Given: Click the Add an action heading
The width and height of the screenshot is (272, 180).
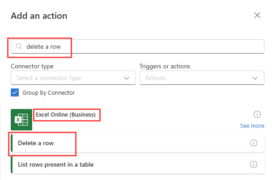Looking at the screenshot, I should (39, 16).
